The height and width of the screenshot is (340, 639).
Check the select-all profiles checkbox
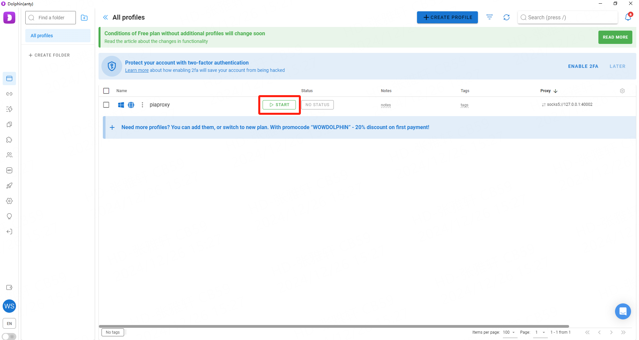click(106, 91)
